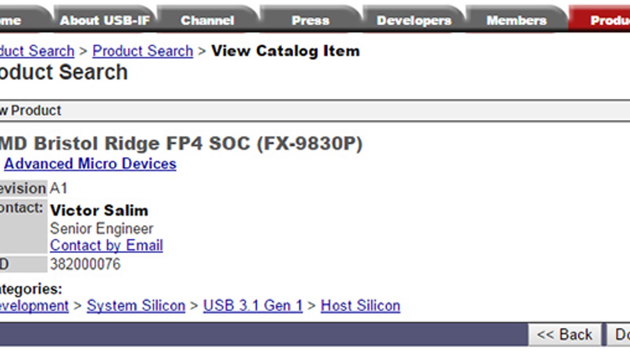Viewport: 630px width, 354px height.
Task: Switch to the Channel tab
Action: [208, 20]
